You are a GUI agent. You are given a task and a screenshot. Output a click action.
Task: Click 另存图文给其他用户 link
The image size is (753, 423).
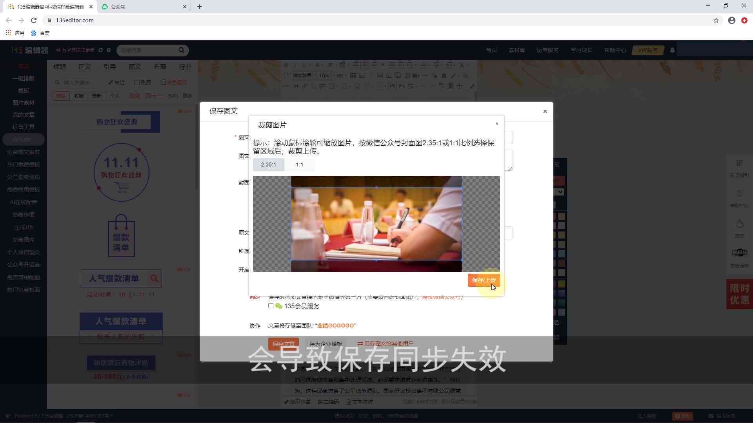pyautogui.click(x=386, y=343)
